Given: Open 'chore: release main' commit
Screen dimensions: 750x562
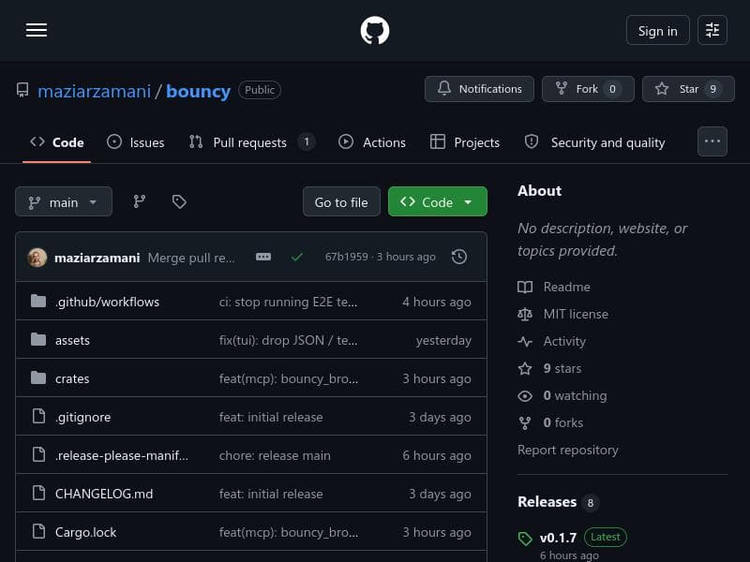Looking at the screenshot, I should [275, 455].
